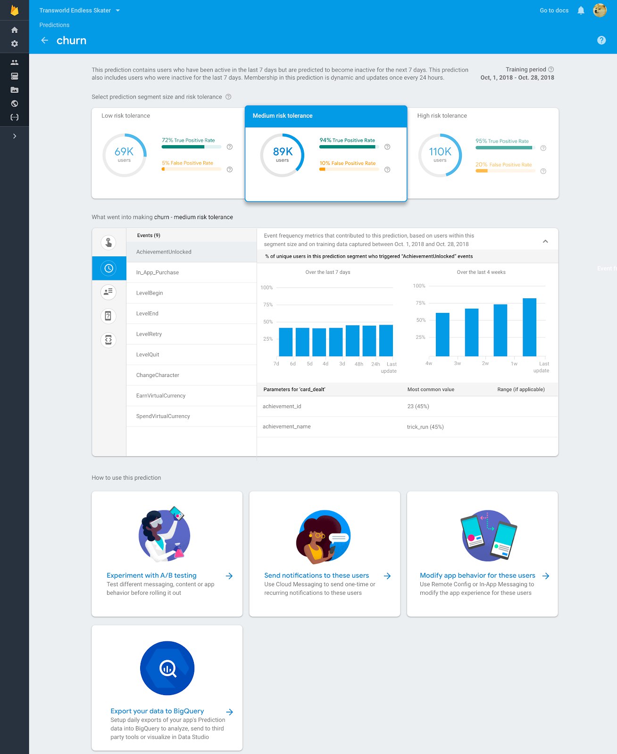This screenshot has height=754, width=617.
Task: Click arrow next to Experiment with A/B testing
Action: click(x=229, y=576)
